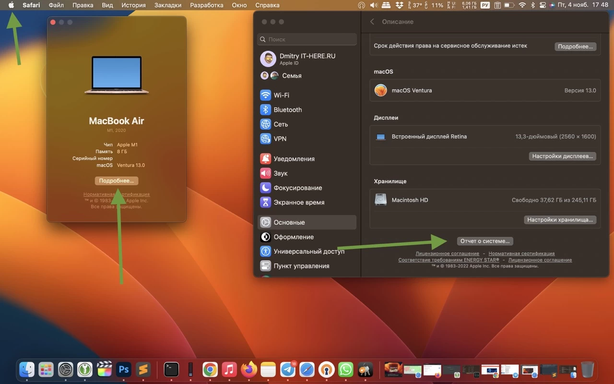Open Telegram from the Dock
614x384 pixels.
pos(287,370)
